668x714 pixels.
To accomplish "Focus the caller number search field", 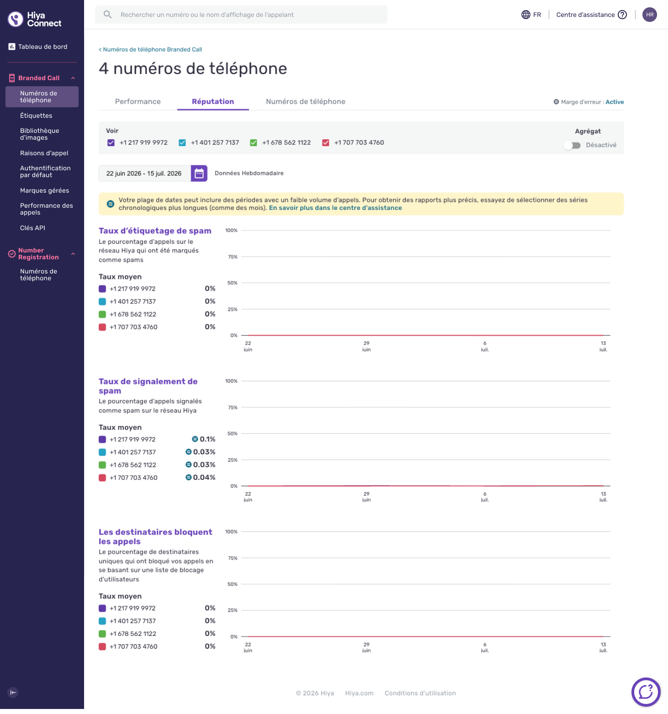I will (241, 15).
